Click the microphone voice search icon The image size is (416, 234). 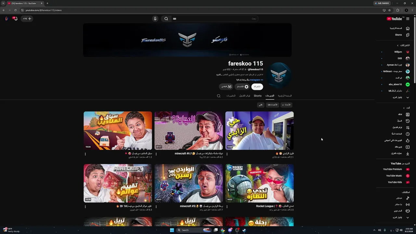155,19
